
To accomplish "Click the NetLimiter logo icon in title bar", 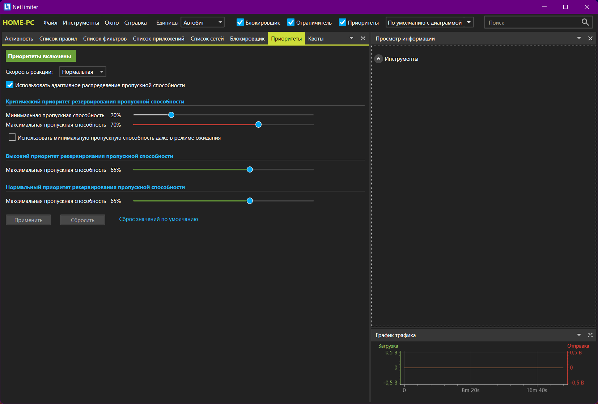I will pyautogui.click(x=7, y=7).
